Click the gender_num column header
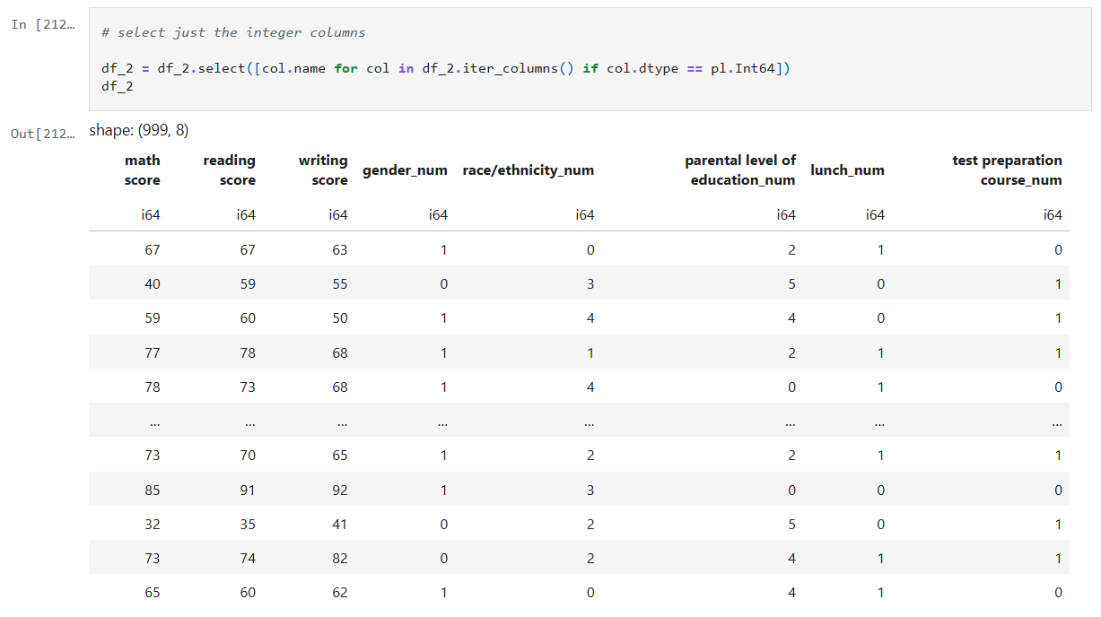The image size is (1101, 617). point(405,170)
